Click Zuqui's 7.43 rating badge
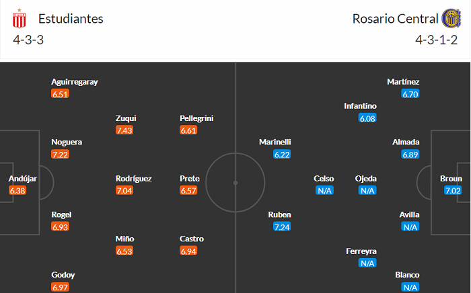Screen dimensions: 471x293 click(x=125, y=130)
